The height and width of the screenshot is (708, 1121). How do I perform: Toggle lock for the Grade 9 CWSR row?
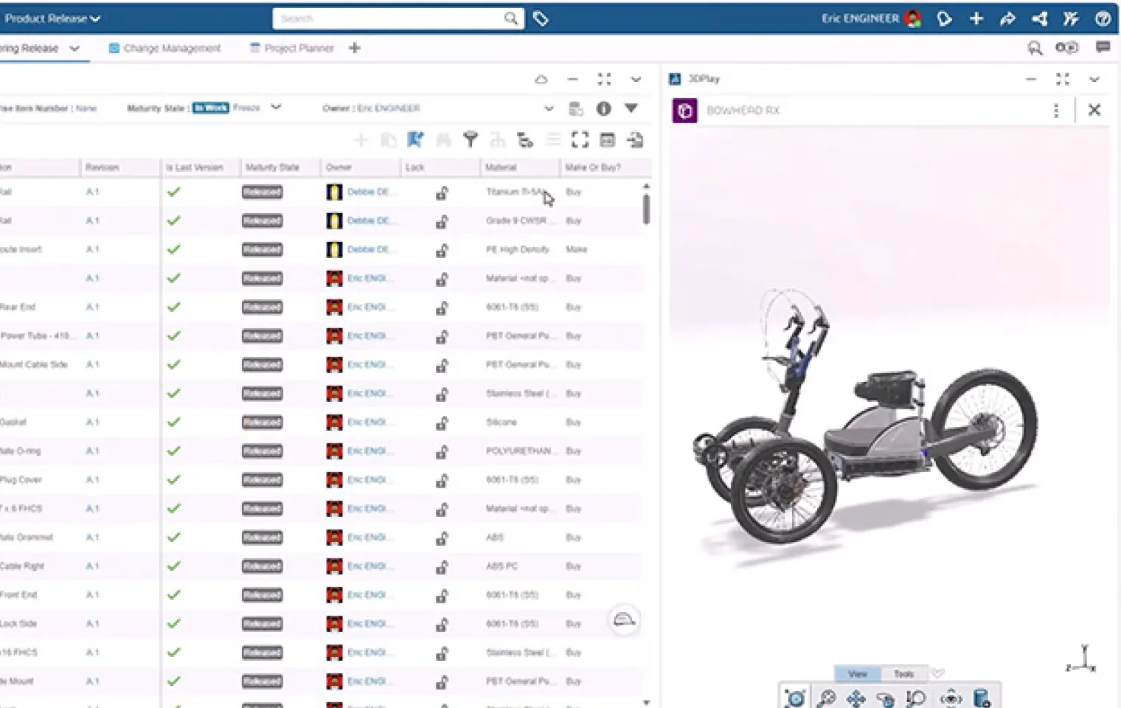tap(441, 222)
